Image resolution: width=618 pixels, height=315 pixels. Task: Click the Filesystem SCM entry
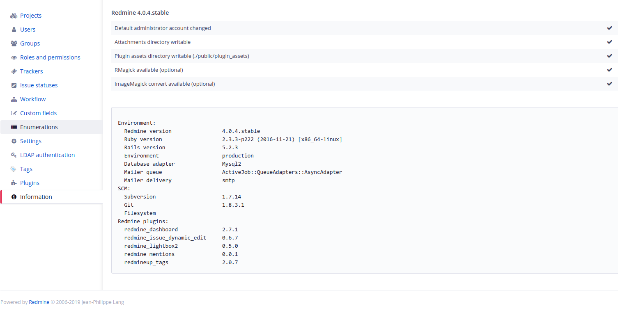click(140, 213)
